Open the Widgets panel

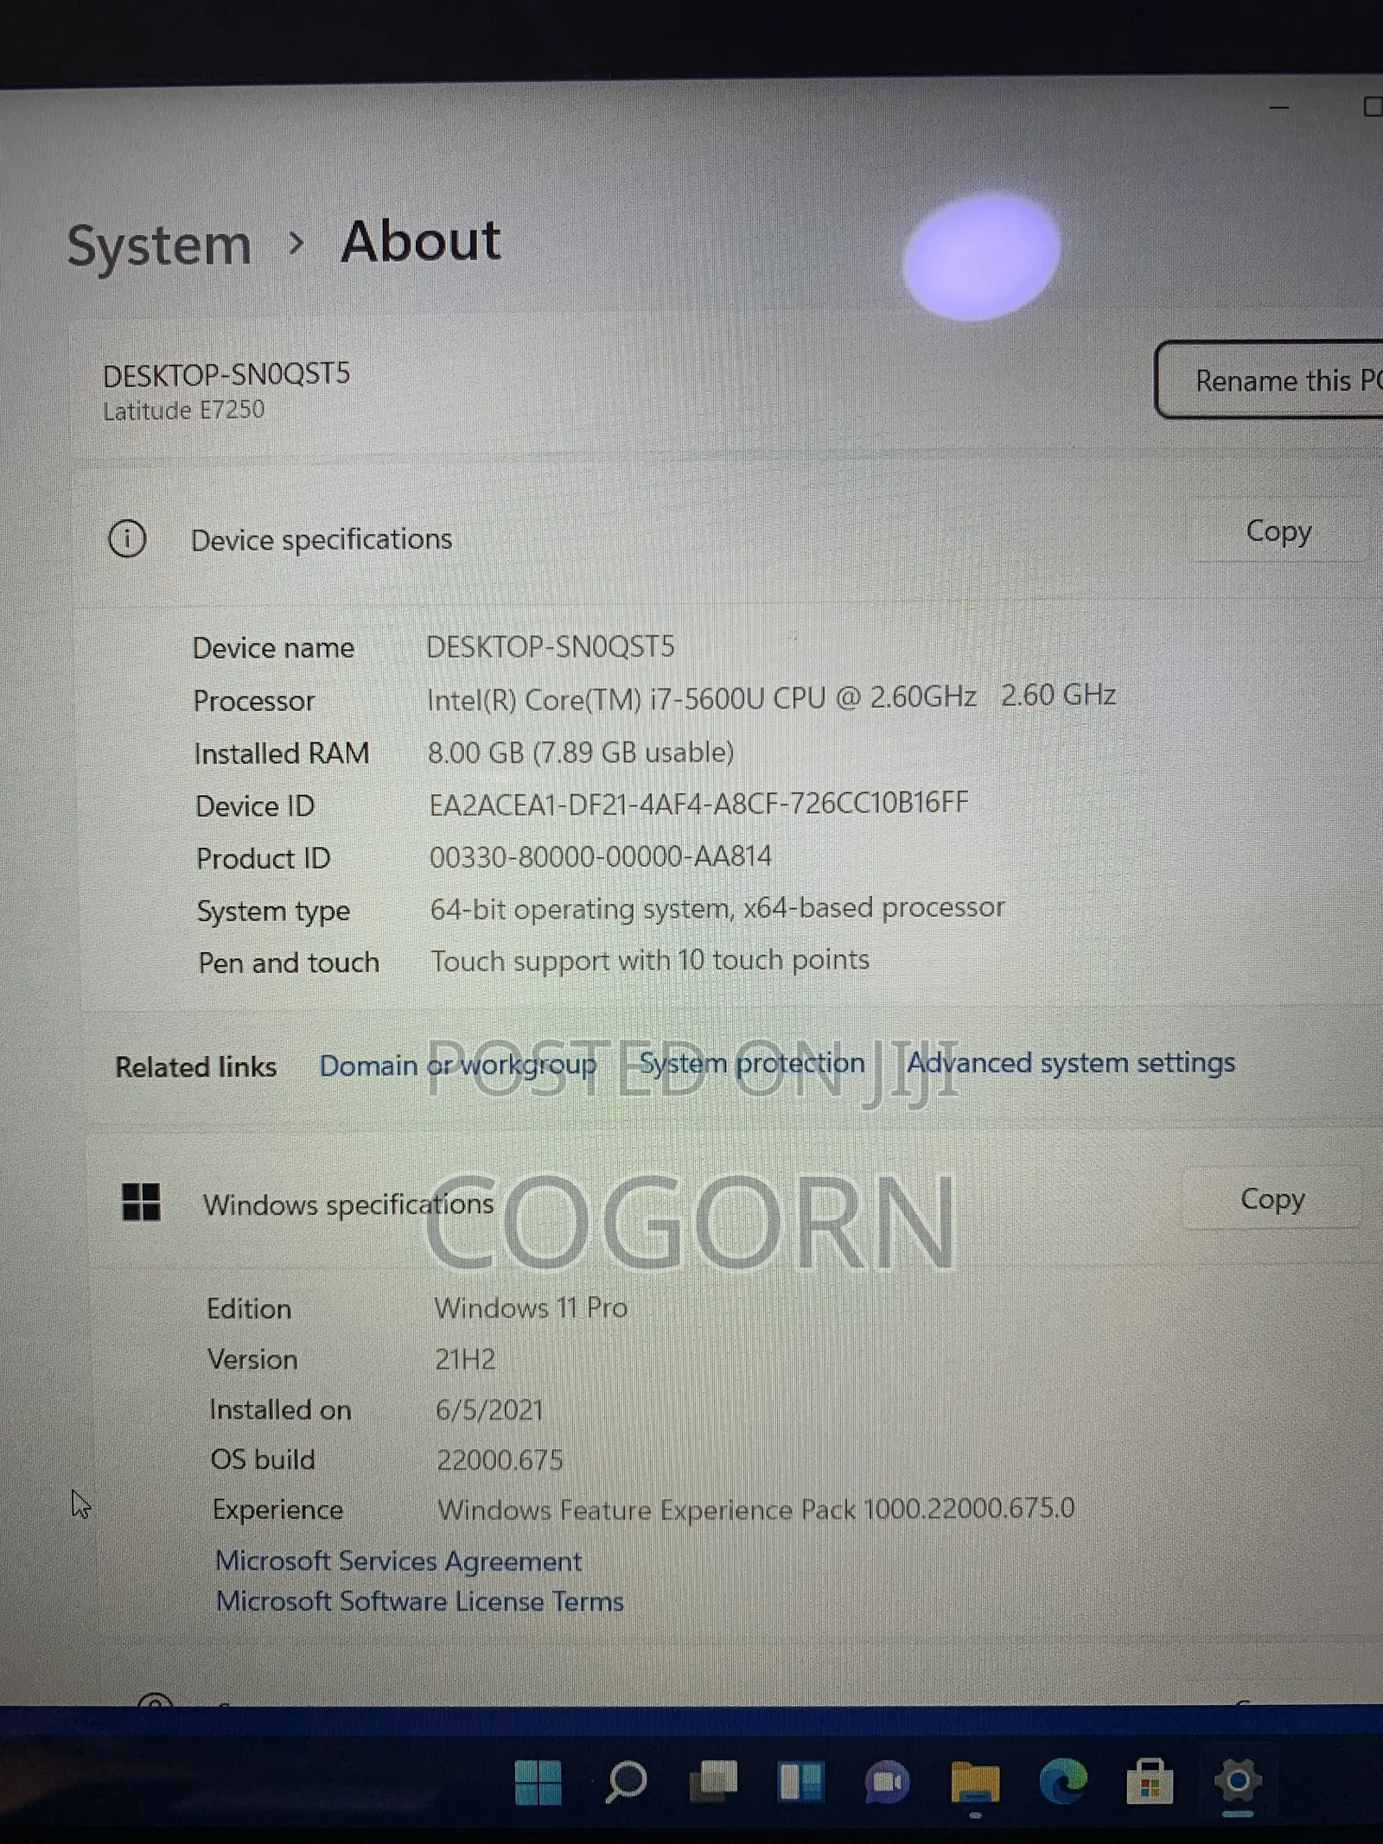(x=800, y=1782)
